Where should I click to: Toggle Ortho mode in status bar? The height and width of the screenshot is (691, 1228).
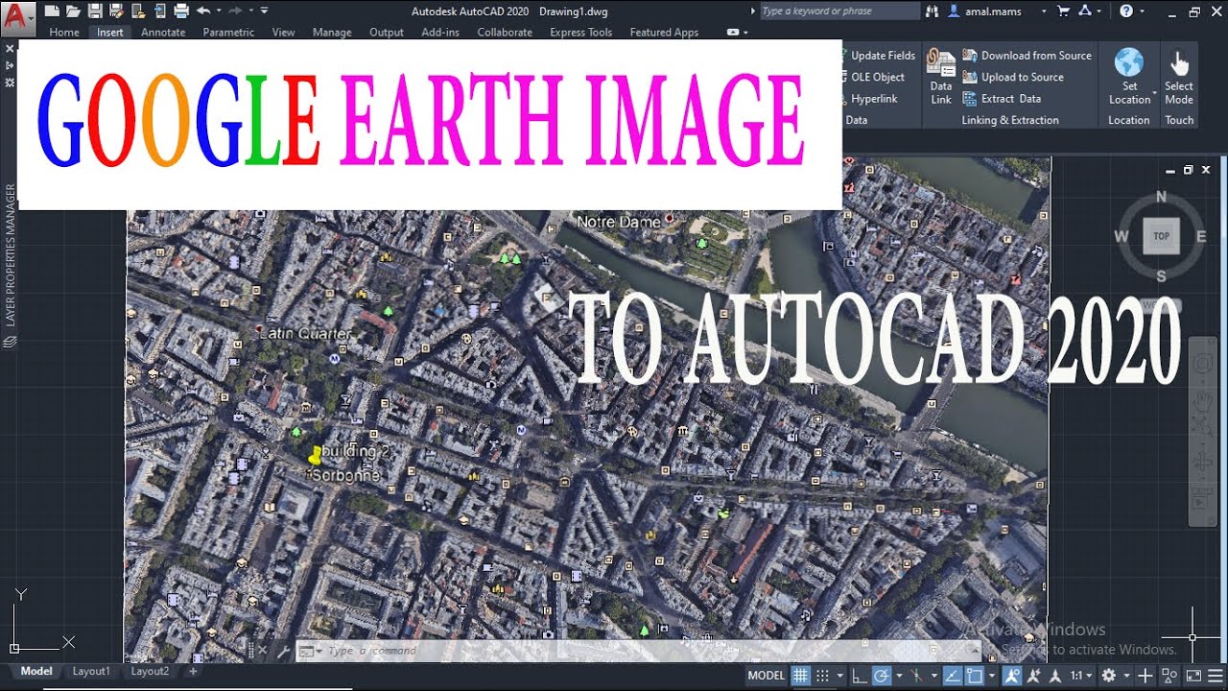click(x=860, y=676)
